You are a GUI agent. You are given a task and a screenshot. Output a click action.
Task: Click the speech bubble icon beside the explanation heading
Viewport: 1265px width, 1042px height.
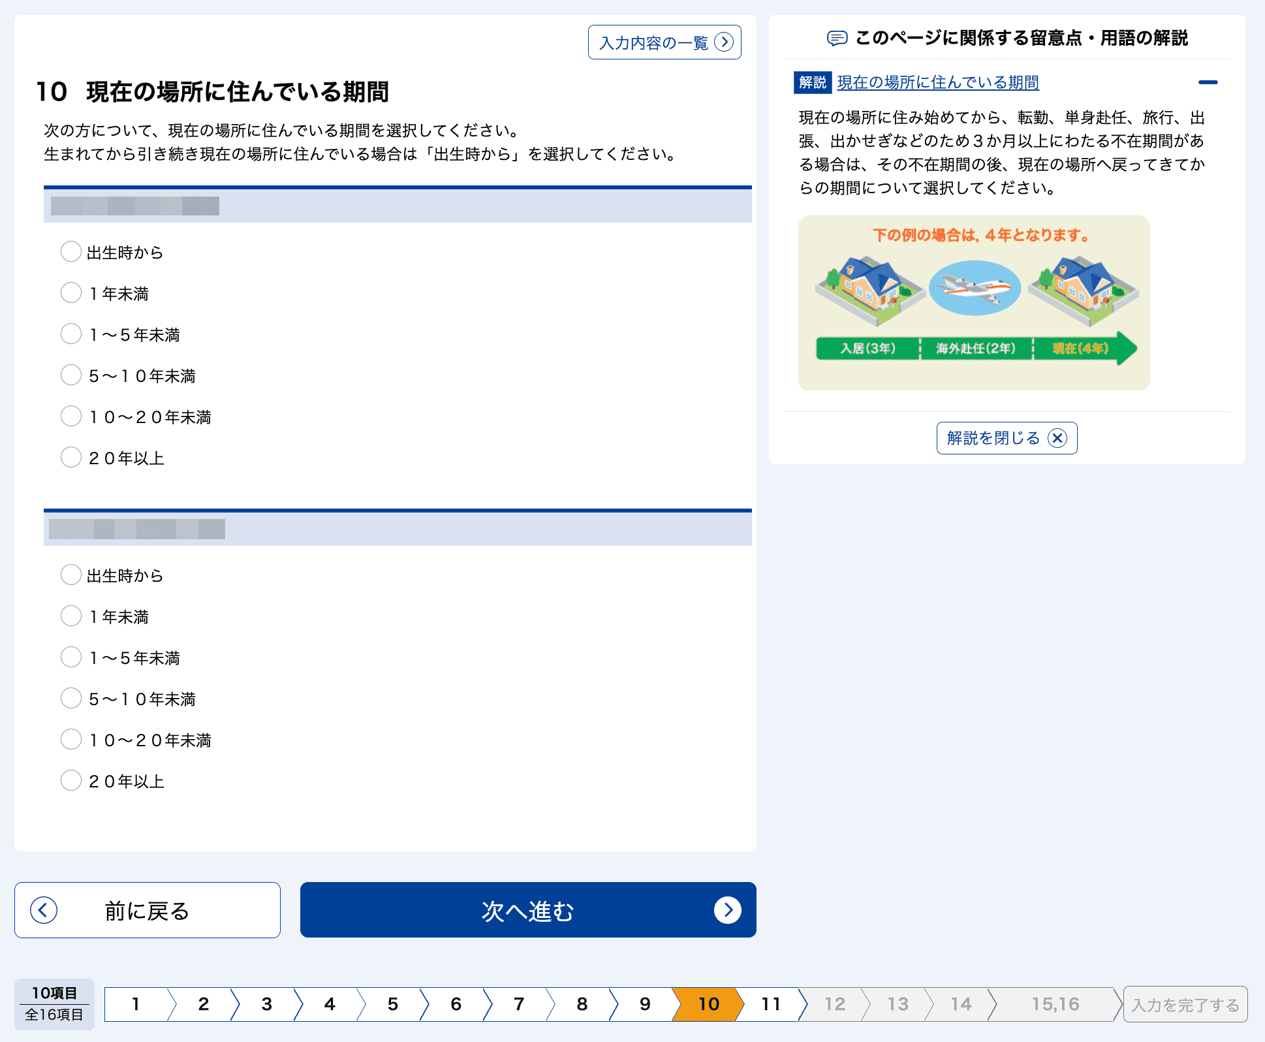tap(836, 39)
